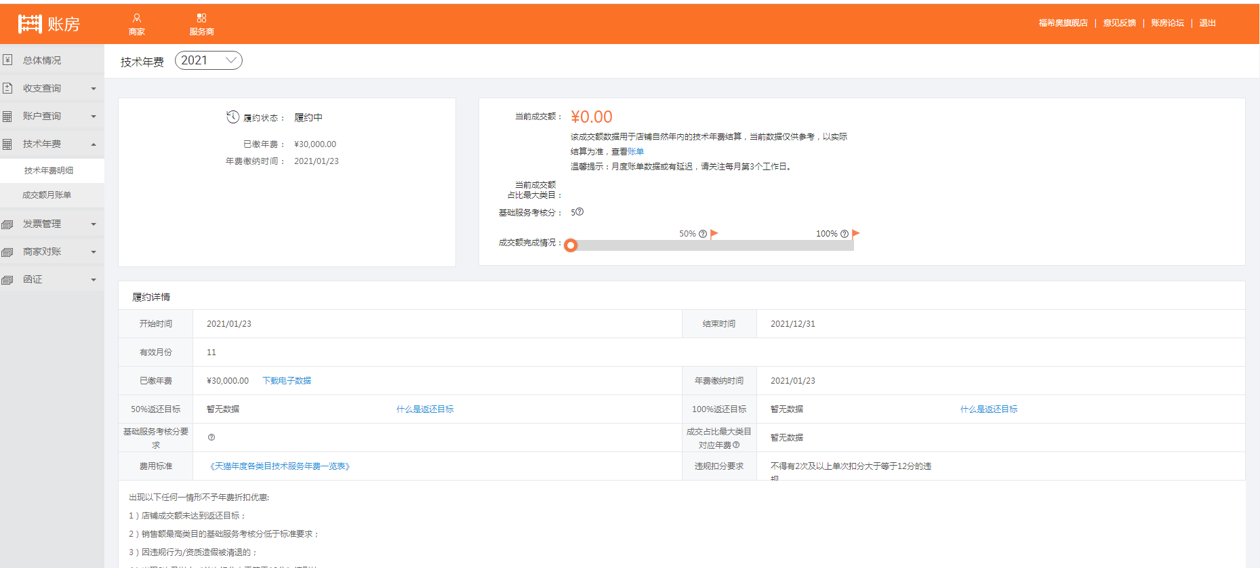Image resolution: width=1260 pixels, height=568 pixels.
Task: Click help icon in 基础服务考核分要求 row
Action: click(211, 437)
